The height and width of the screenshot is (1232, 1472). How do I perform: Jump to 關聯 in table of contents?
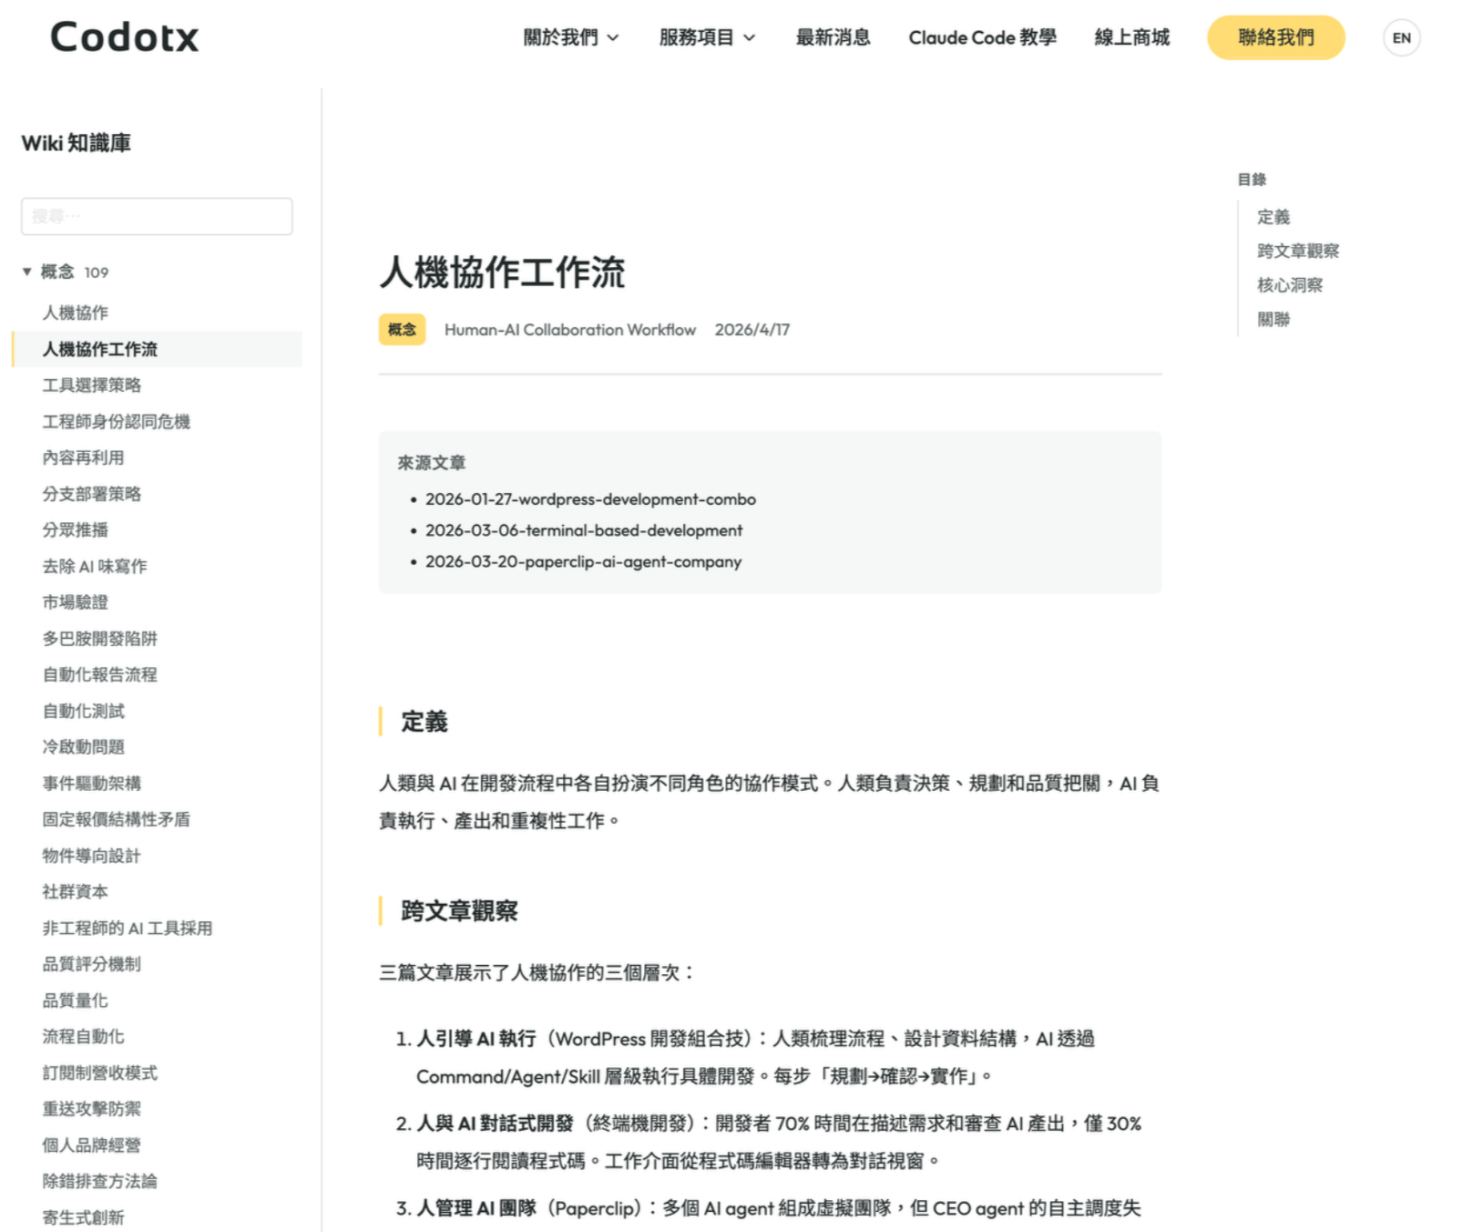(1273, 319)
